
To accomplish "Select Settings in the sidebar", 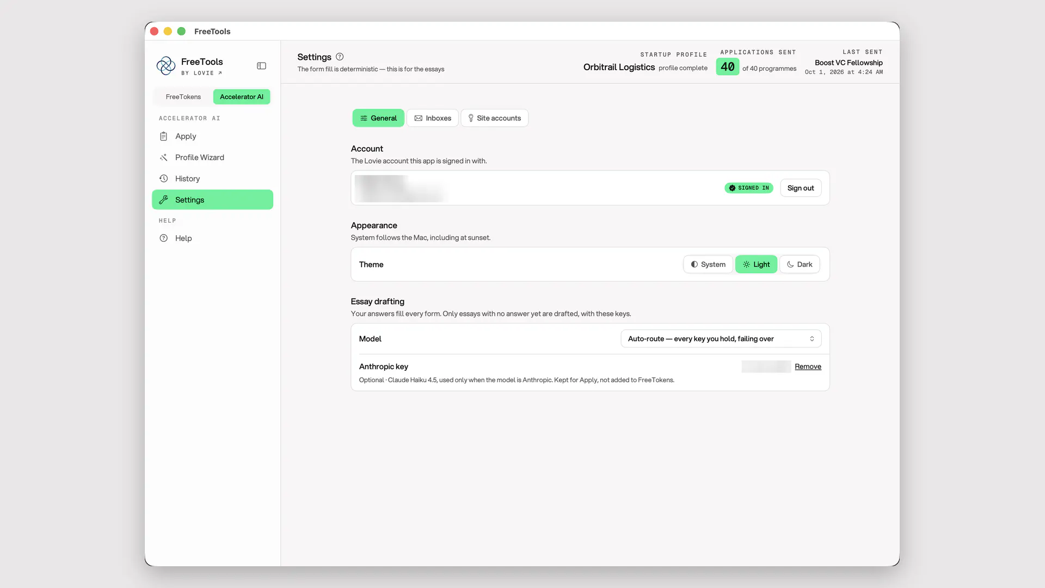I will click(x=212, y=200).
